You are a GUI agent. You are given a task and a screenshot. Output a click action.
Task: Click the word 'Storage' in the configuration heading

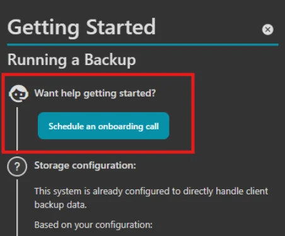pyautogui.click(x=52, y=166)
